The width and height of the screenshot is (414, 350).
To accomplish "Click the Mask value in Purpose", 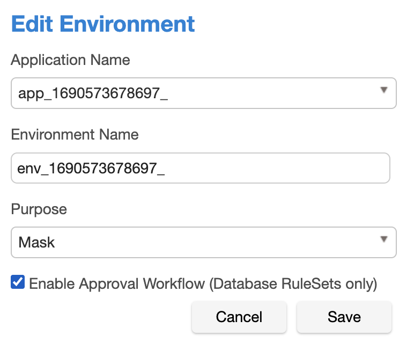I will coord(37,242).
